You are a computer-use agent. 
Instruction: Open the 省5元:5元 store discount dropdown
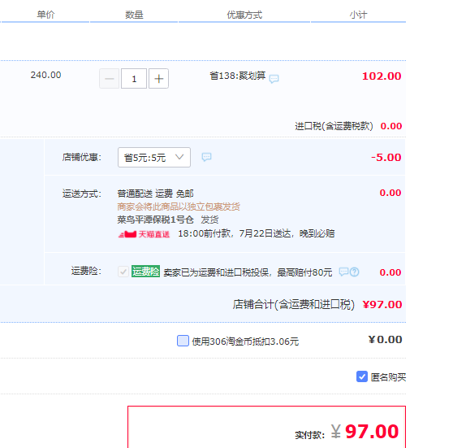[154, 157]
